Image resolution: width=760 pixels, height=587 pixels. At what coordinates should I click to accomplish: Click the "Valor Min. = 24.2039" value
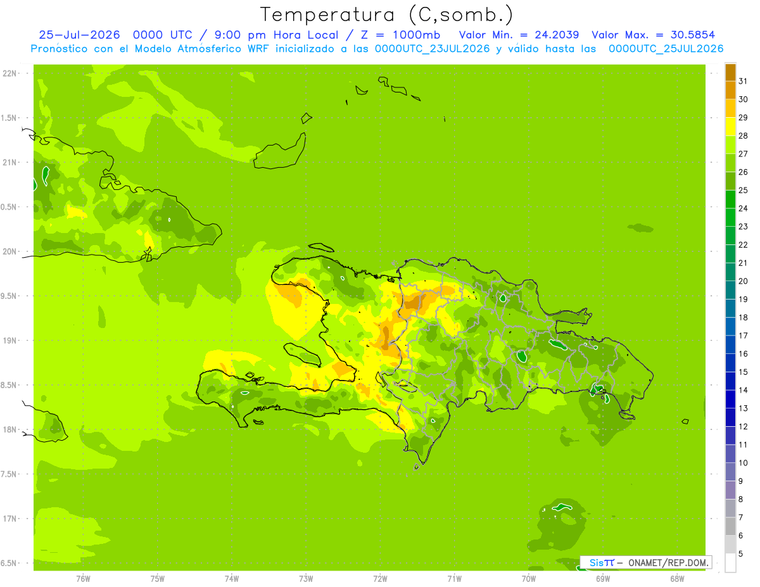(x=519, y=35)
